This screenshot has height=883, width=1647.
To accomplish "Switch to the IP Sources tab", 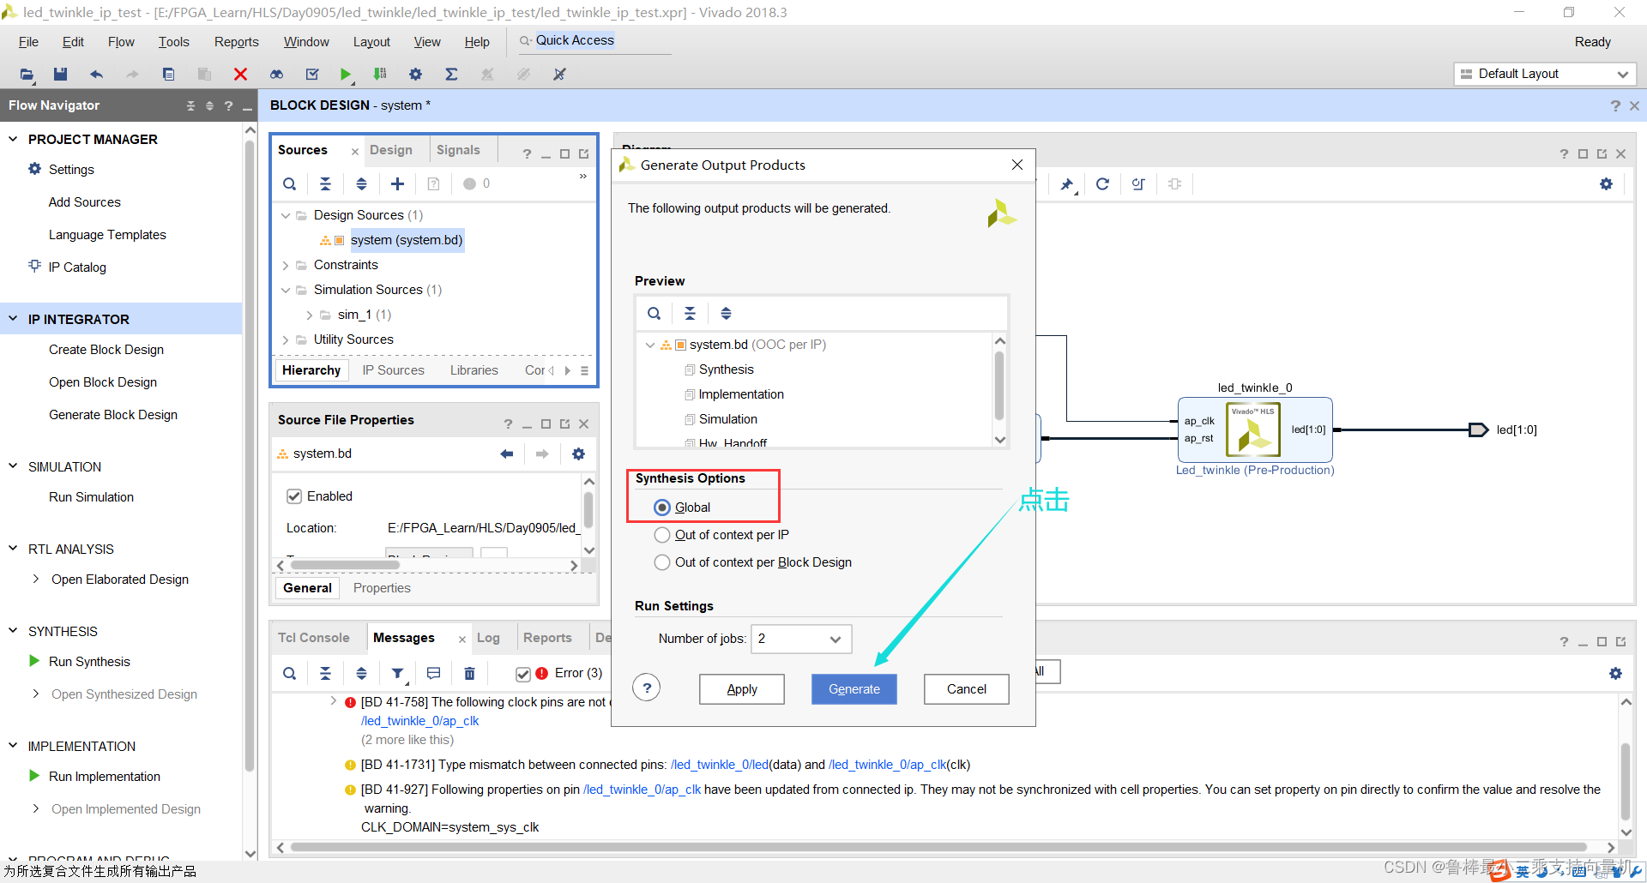I will [x=393, y=370].
